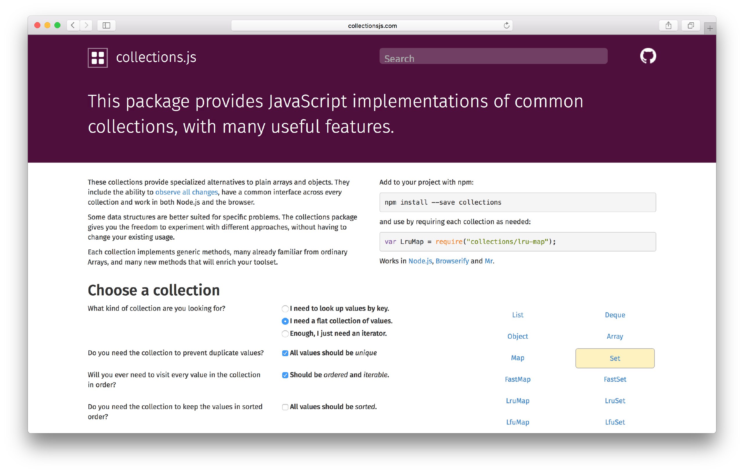
Task: Toggle Safari's sidebar button
Action: [106, 25]
